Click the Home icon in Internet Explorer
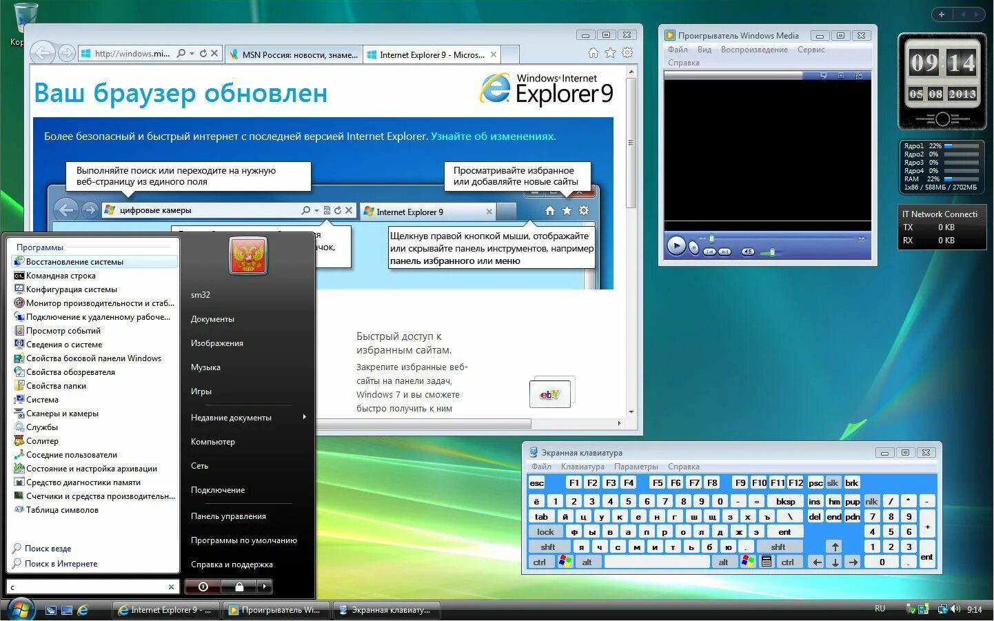Image resolution: width=994 pixels, height=621 pixels. tap(593, 53)
